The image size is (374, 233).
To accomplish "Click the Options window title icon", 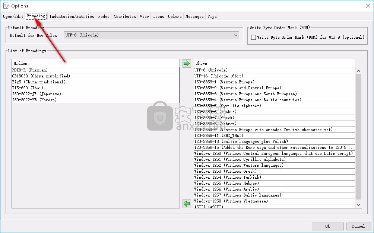I will click(6, 6).
